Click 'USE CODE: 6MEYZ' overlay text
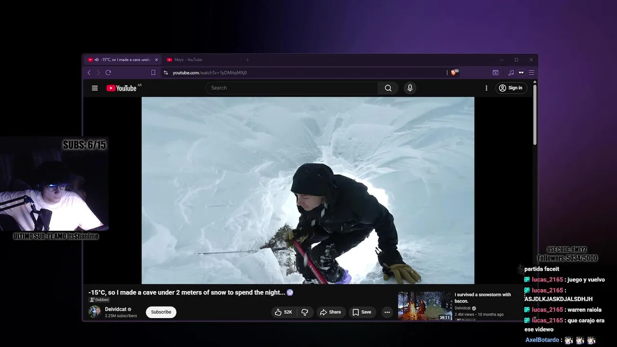 coord(567,250)
